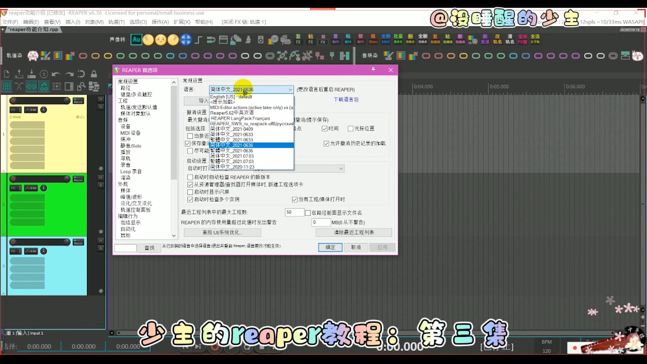Click the 下载语言包 link

coord(346,99)
